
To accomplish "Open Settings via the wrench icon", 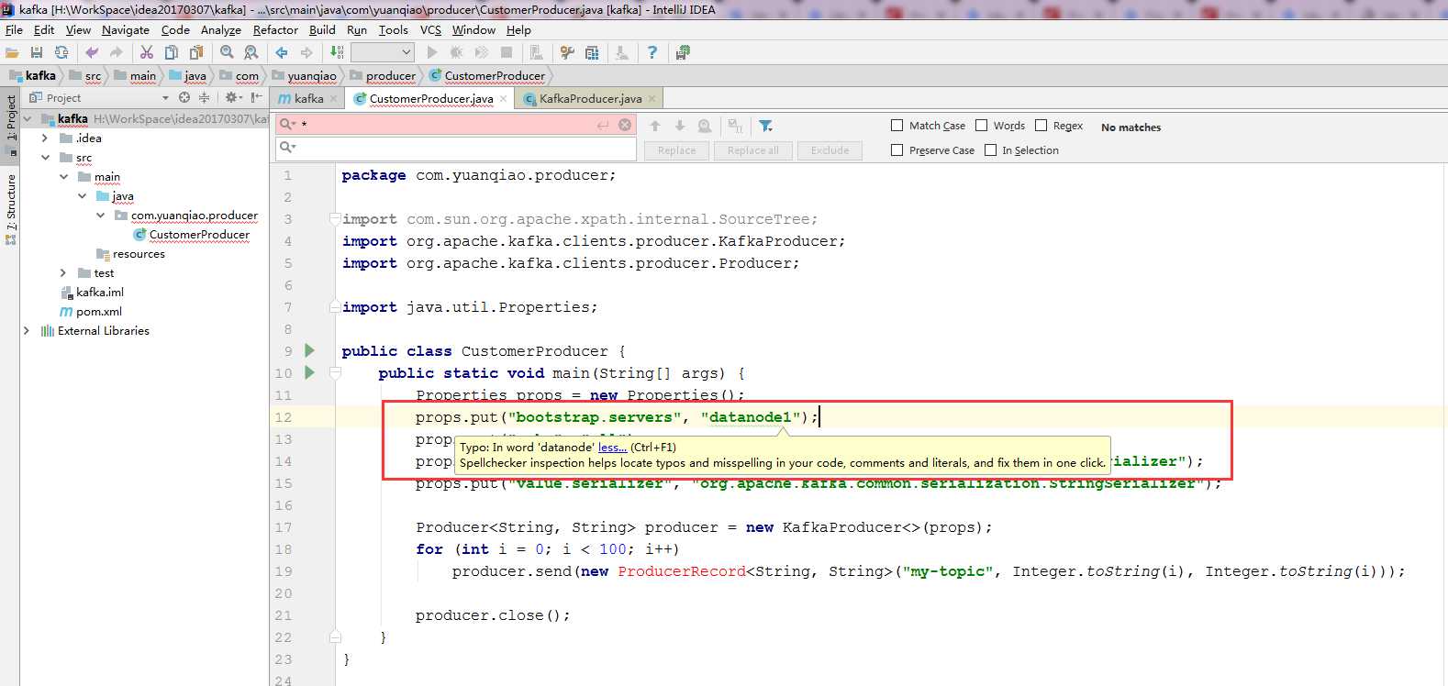I will 568,53.
